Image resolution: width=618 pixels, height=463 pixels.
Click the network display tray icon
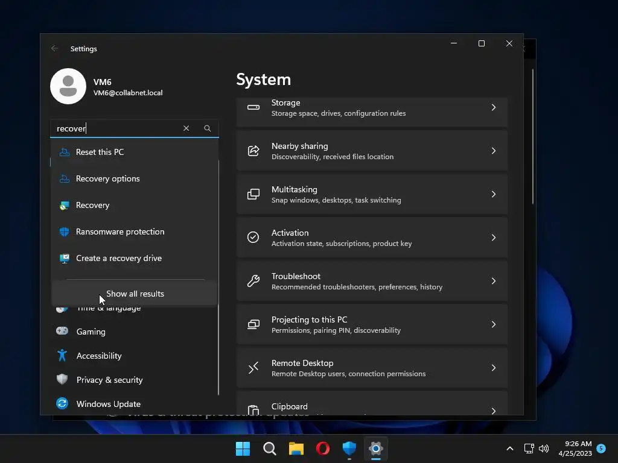click(529, 449)
